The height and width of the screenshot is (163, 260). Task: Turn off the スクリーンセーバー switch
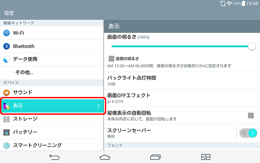click(x=248, y=133)
